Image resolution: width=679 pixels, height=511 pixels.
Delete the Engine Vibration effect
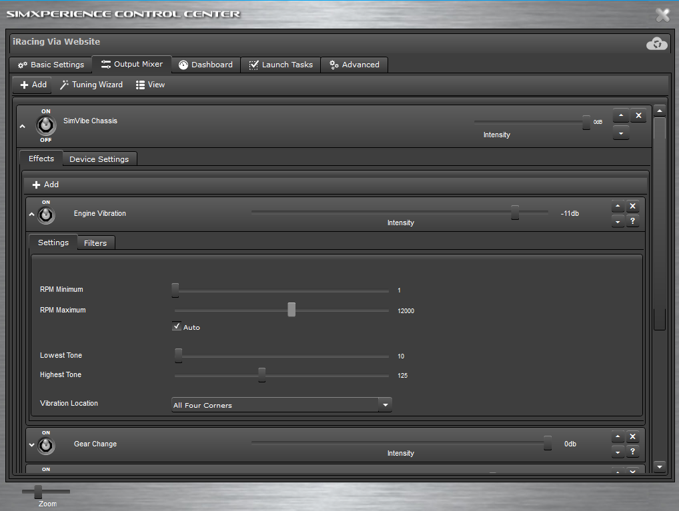633,206
